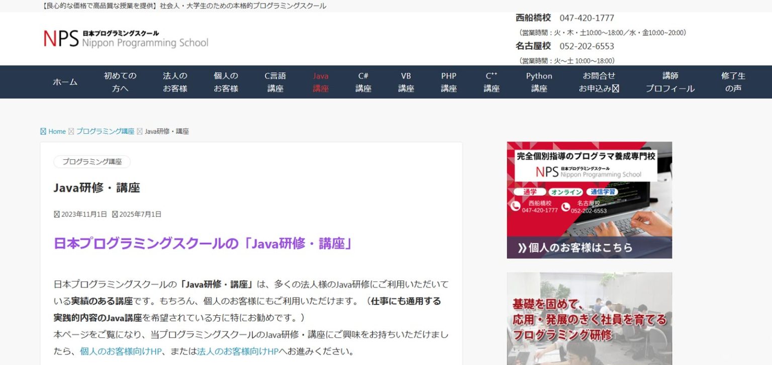Click the phone icon next to 名古屋校 in banner
The width and height of the screenshot is (772, 365).
pyautogui.click(x=566, y=207)
